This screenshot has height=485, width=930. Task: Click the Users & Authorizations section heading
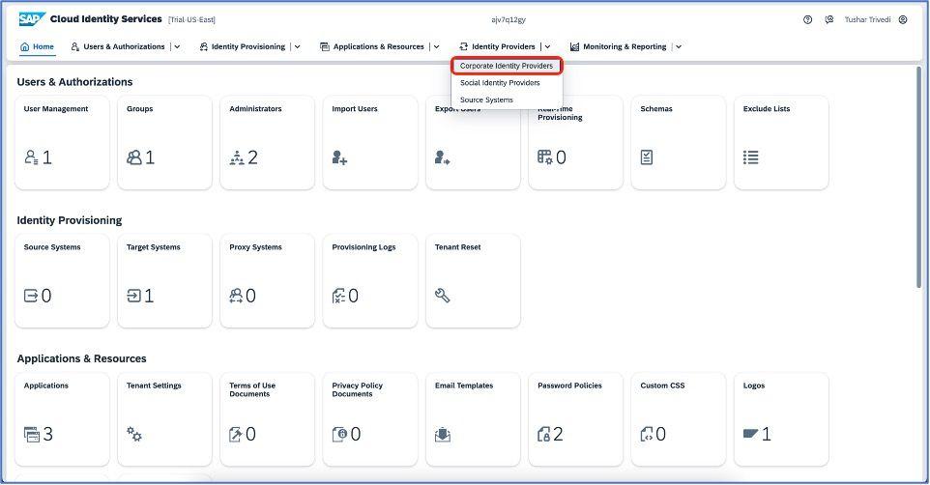[x=74, y=82]
